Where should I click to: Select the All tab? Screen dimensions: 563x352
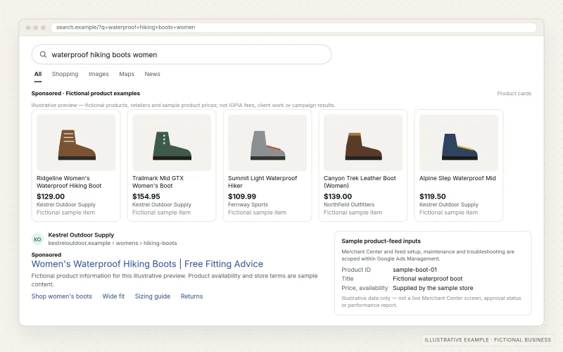point(38,74)
